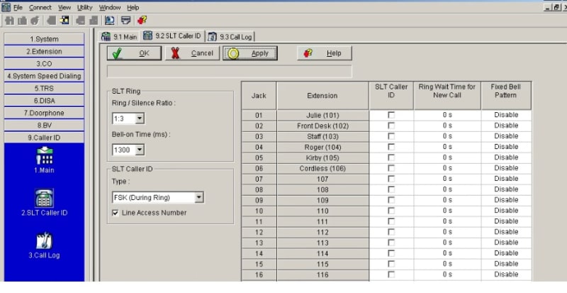The height and width of the screenshot is (293, 567).
Task: Click the second greyed toolbar icon
Action: (23, 21)
